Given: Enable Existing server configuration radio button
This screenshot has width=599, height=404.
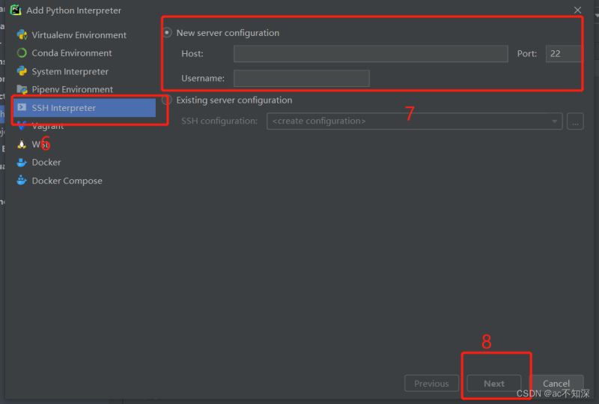Looking at the screenshot, I should click(x=166, y=100).
